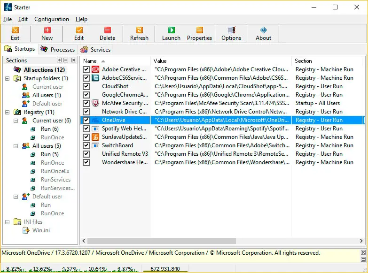Open the Configuration menu
This screenshot has height=273, width=368.
tap(52, 19)
